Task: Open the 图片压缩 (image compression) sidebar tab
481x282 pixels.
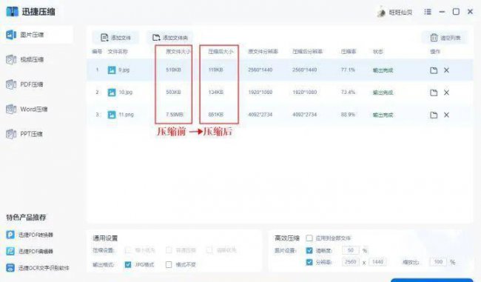Action: [37, 35]
